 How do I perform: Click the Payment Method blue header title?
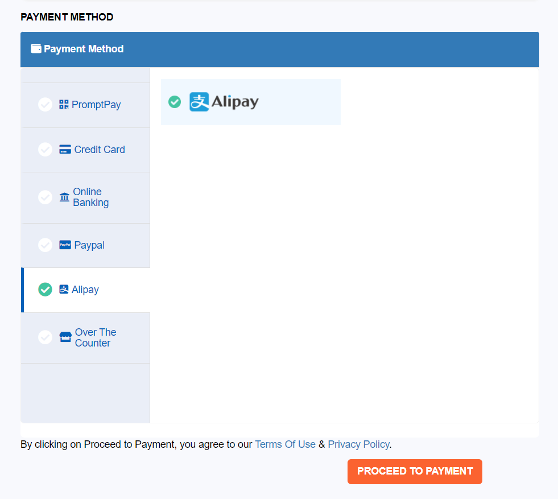pyautogui.click(x=84, y=49)
